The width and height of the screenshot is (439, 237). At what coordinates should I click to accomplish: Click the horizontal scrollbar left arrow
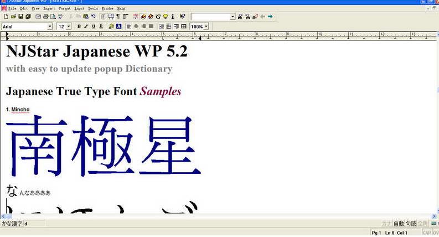click(x=3, y=217)
